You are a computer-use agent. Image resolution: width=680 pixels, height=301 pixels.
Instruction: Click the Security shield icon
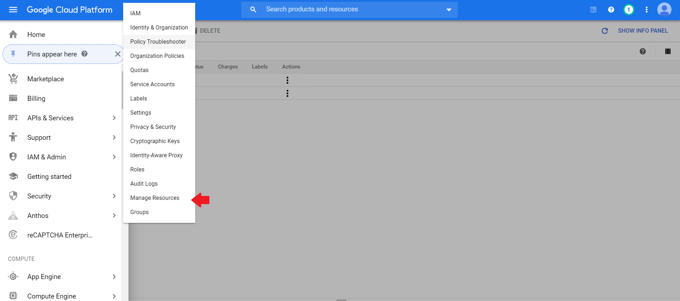click(x=13, y=196)
